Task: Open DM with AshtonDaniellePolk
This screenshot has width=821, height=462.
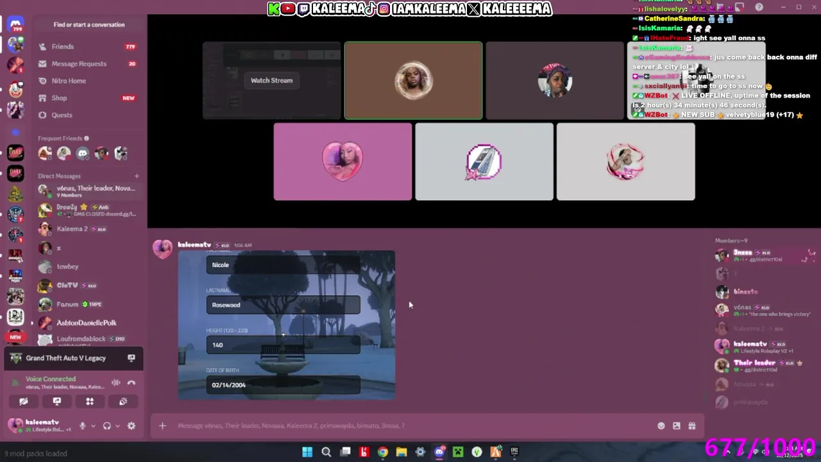Action: coord(89,323)
